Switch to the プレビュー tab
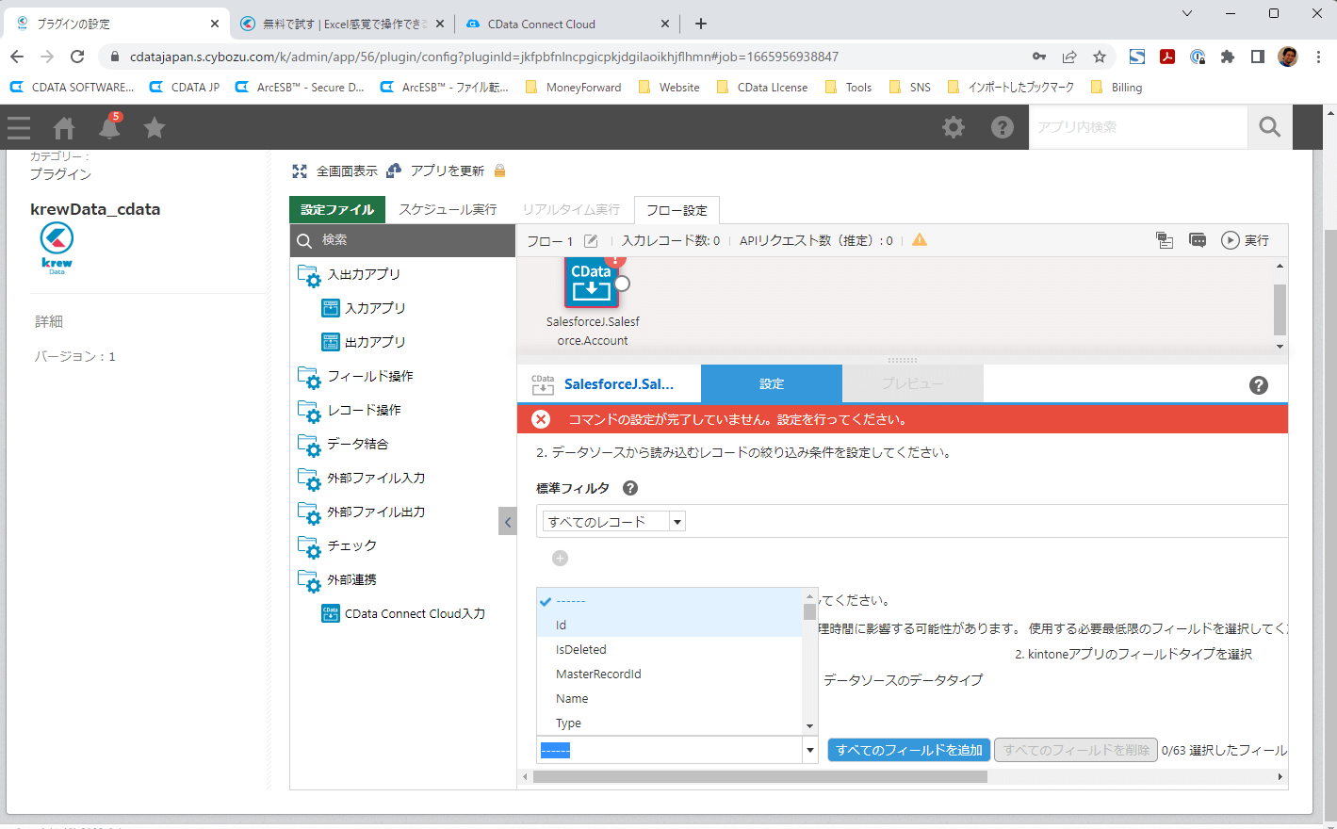1337x829 pixels. click(x=912, y=383)
